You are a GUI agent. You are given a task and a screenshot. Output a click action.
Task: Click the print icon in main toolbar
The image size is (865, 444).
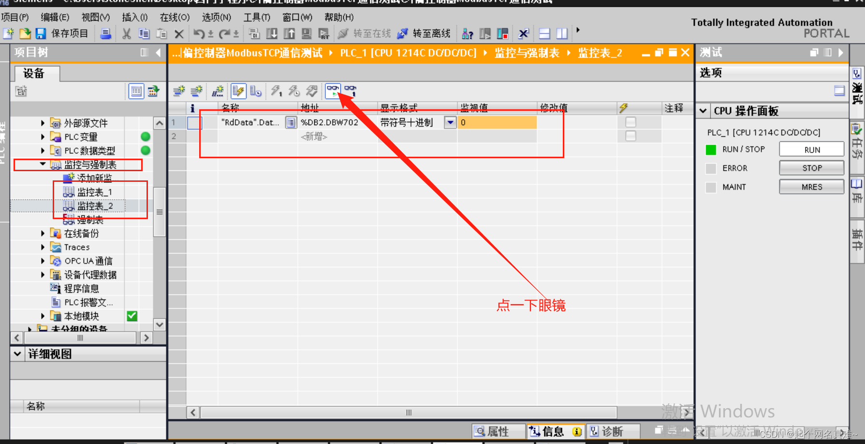(105, 33)
